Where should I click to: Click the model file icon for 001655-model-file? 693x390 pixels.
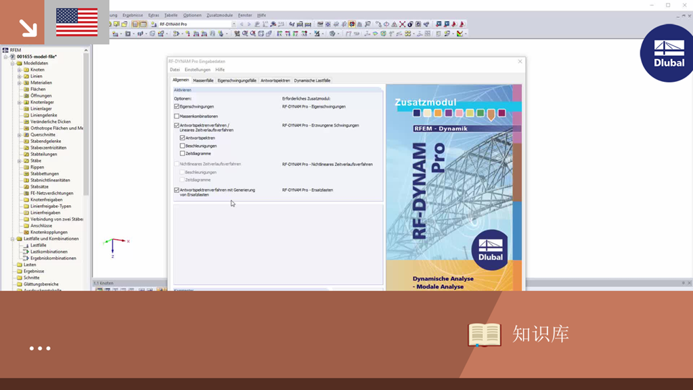tap(12, 57)
